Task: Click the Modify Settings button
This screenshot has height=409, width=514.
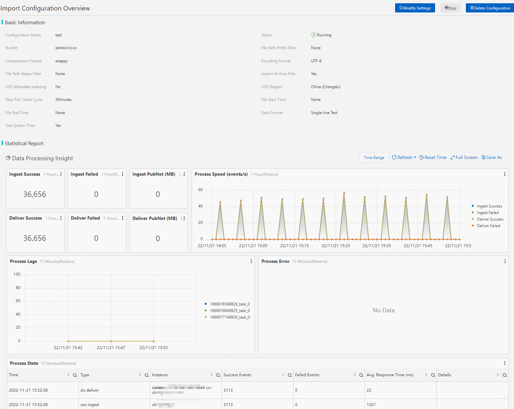Action: [x=415, y=8]
